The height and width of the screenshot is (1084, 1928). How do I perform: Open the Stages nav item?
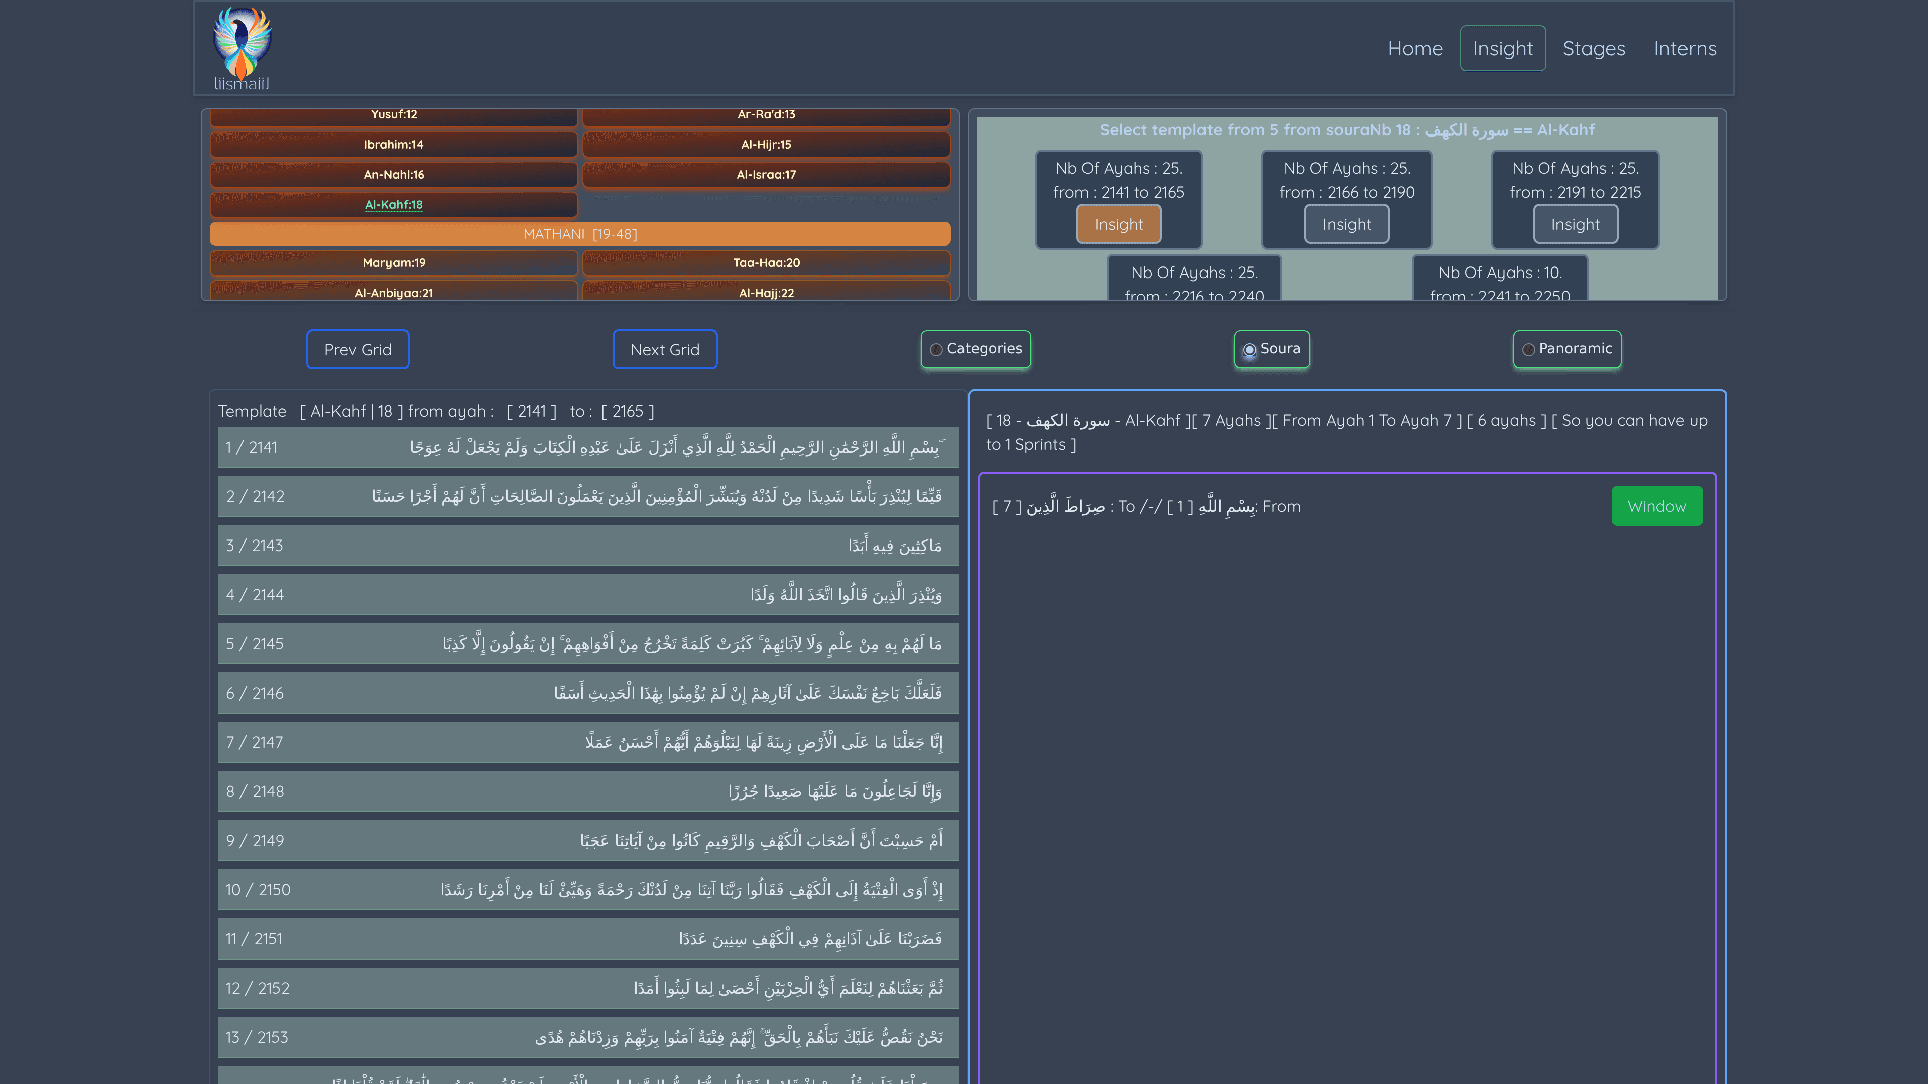[x=1594, y=49]
